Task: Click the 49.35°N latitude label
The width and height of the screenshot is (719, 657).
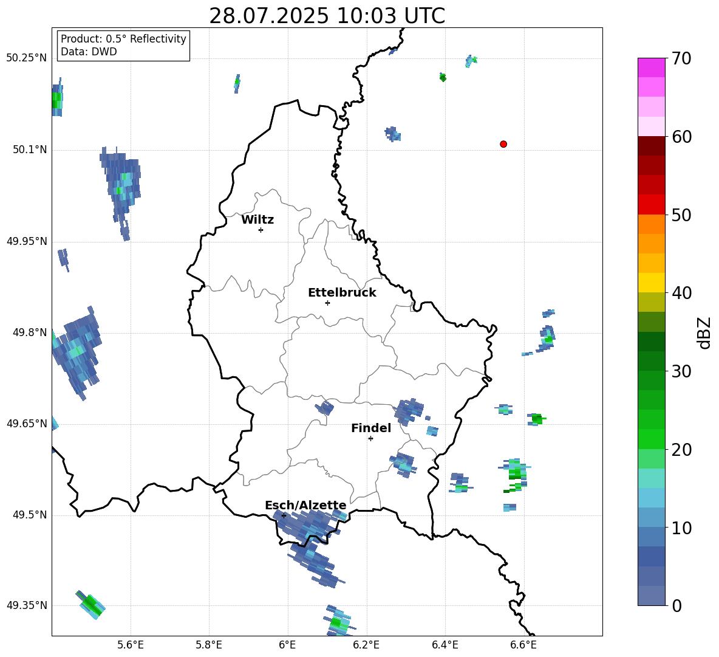Action: [27, 605]
